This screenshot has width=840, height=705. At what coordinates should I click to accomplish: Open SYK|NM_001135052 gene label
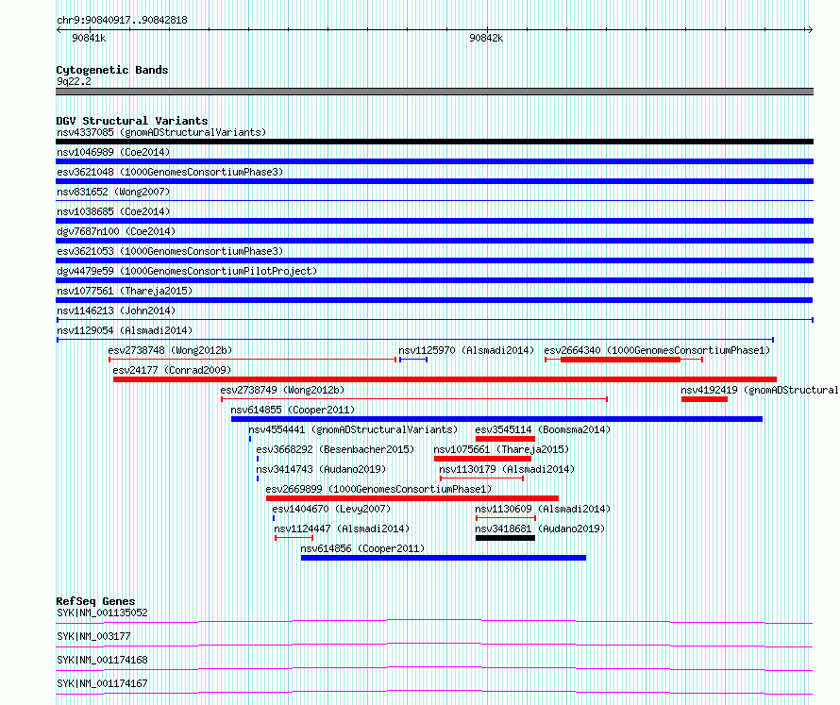click(102, 613)
